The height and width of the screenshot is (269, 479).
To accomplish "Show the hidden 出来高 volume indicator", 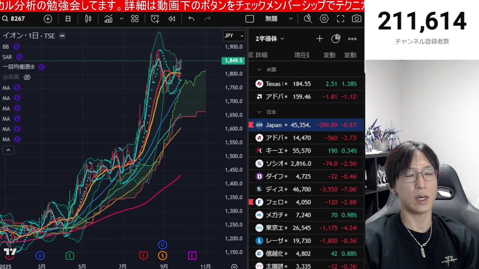I will [x=27, y=77].
